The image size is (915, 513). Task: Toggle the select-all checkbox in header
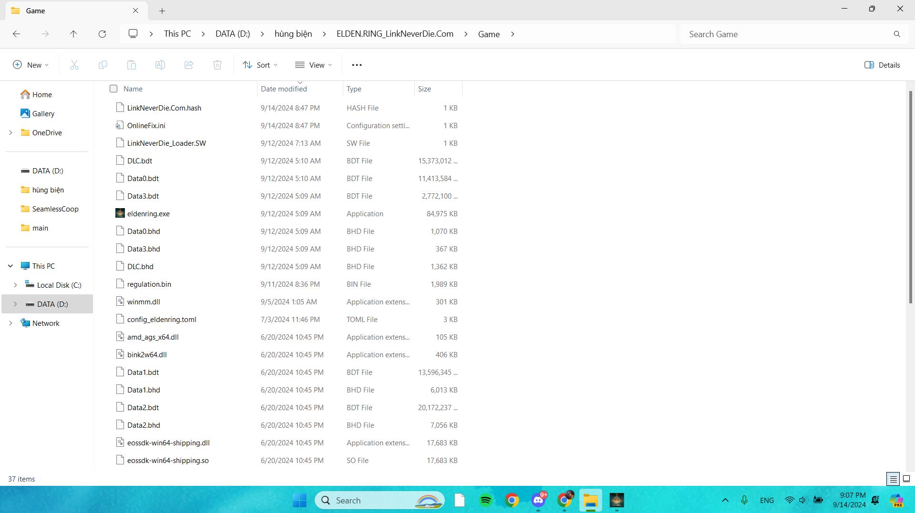click(x=113, y=89)
